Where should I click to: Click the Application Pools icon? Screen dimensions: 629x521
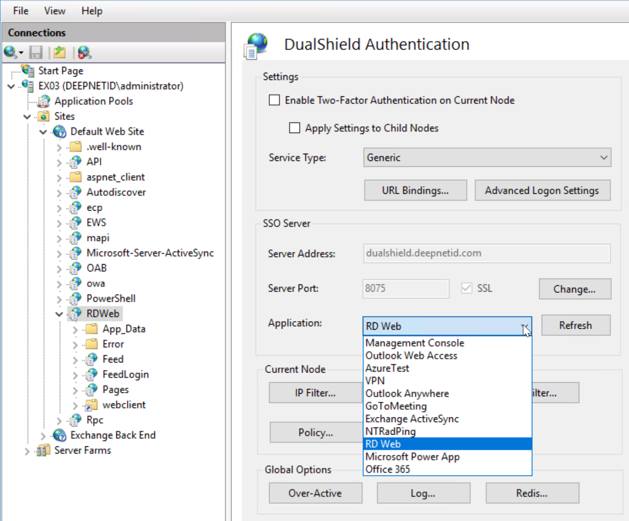pyautogui.click(x=44, y=101)
